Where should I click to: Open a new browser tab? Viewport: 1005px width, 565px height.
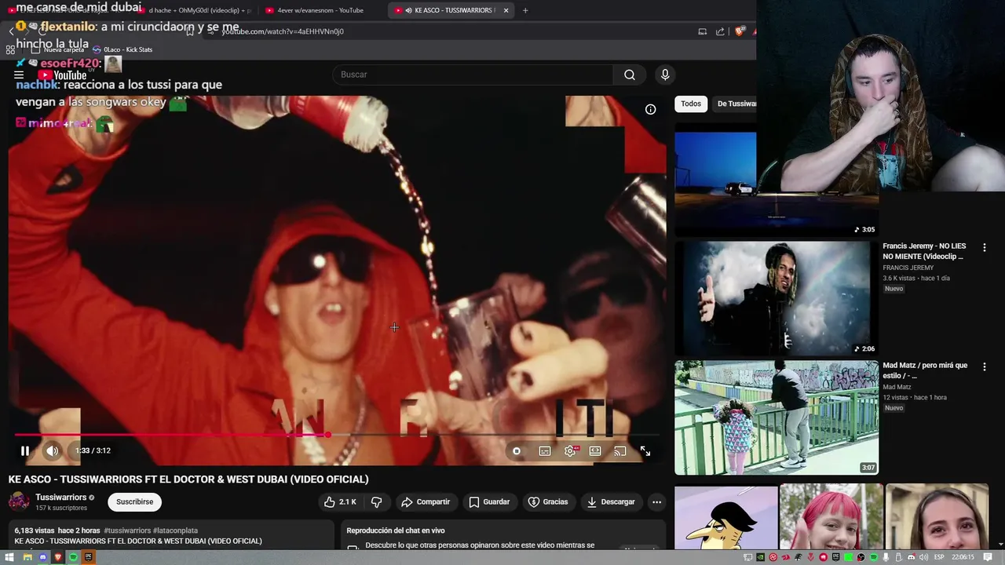[x=525, y=10]
